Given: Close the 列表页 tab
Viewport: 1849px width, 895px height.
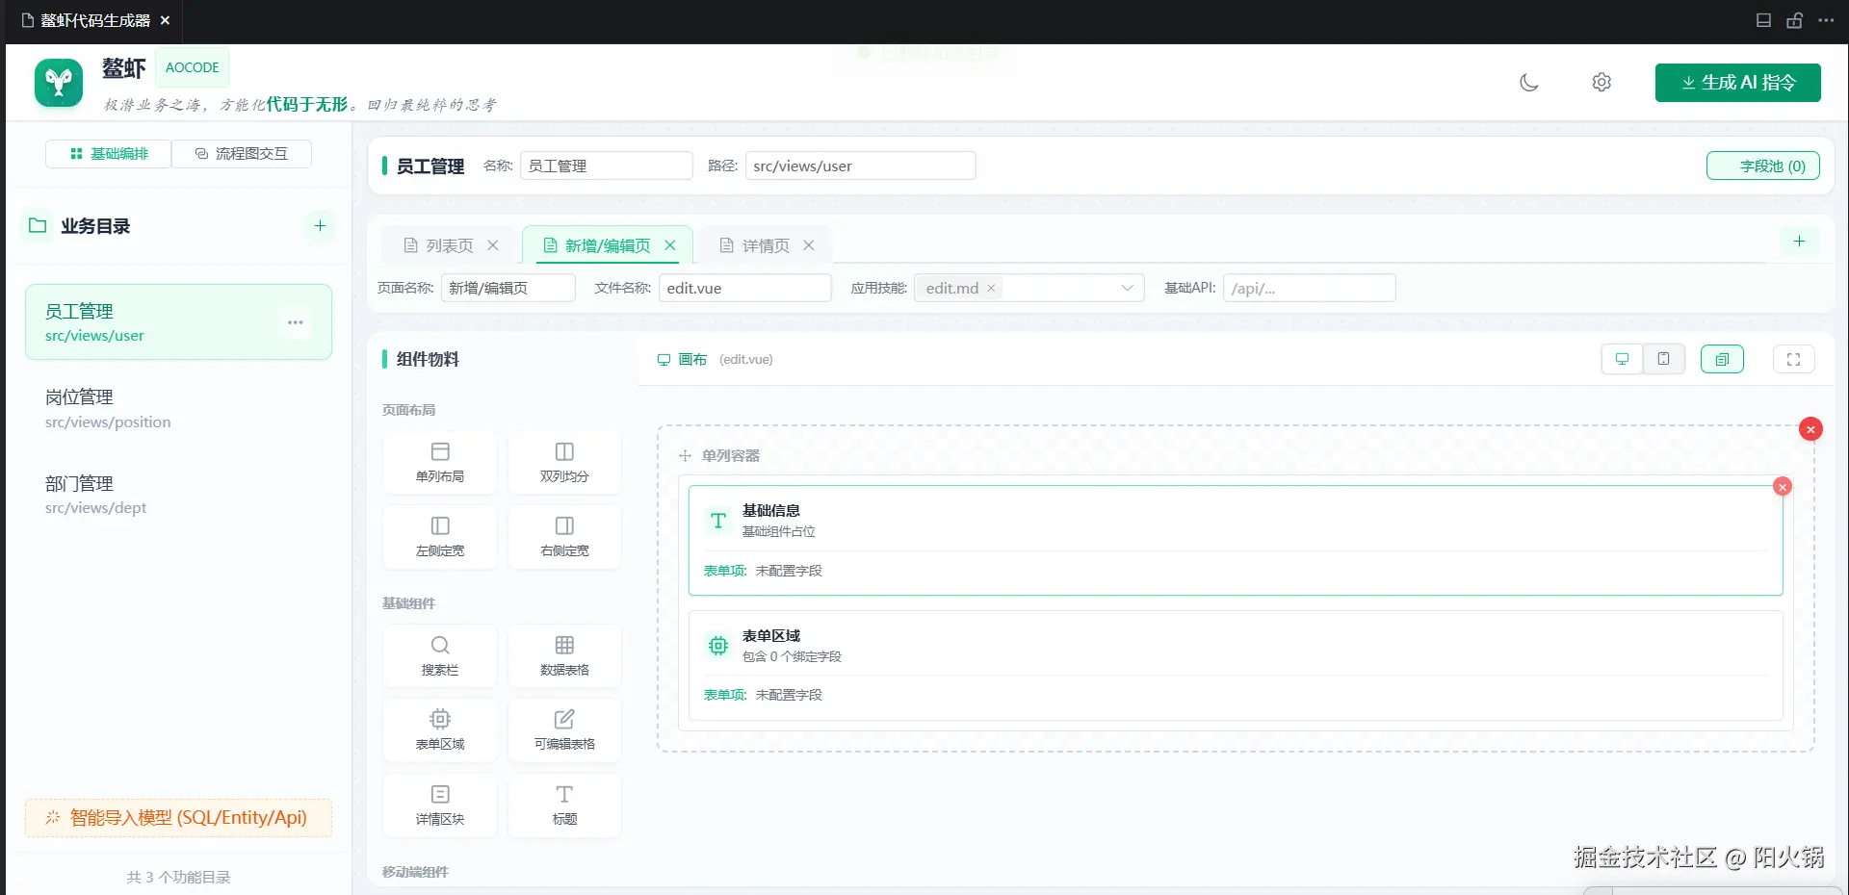Looking at the screenshot, I should point(493,245).
